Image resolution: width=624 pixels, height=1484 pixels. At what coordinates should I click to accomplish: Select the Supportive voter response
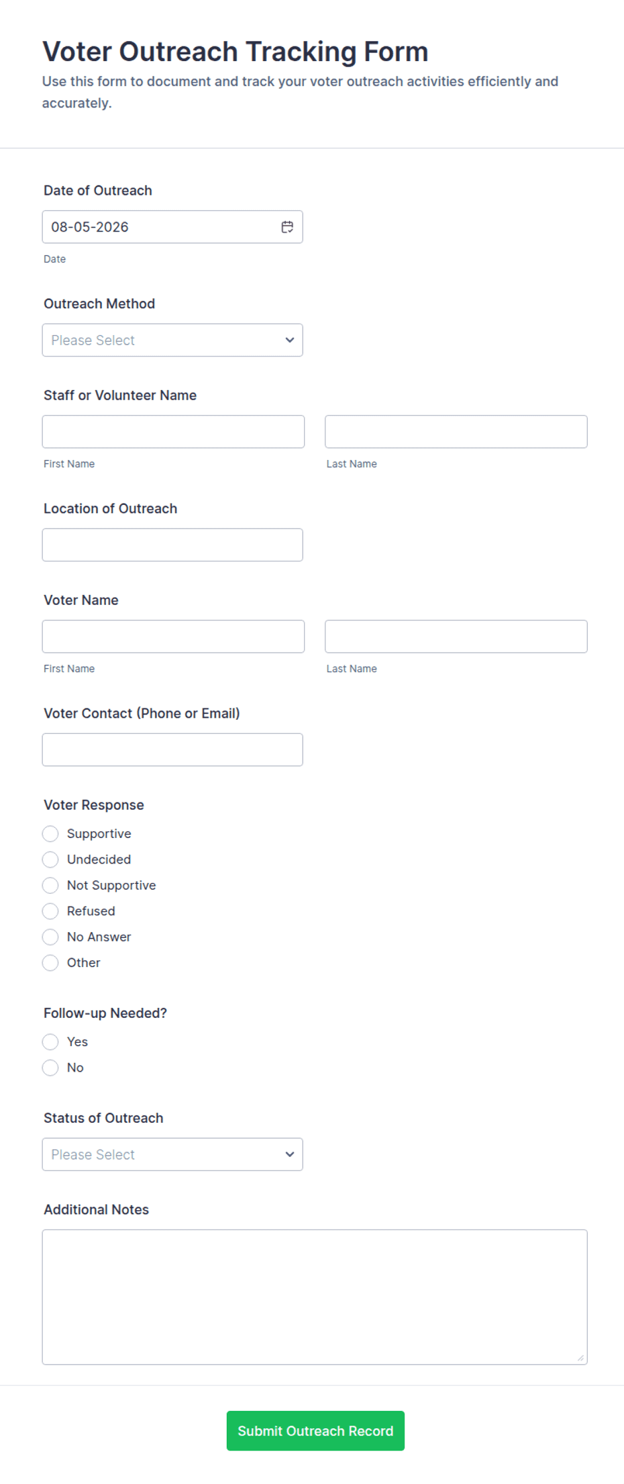[x=50, y=834]
